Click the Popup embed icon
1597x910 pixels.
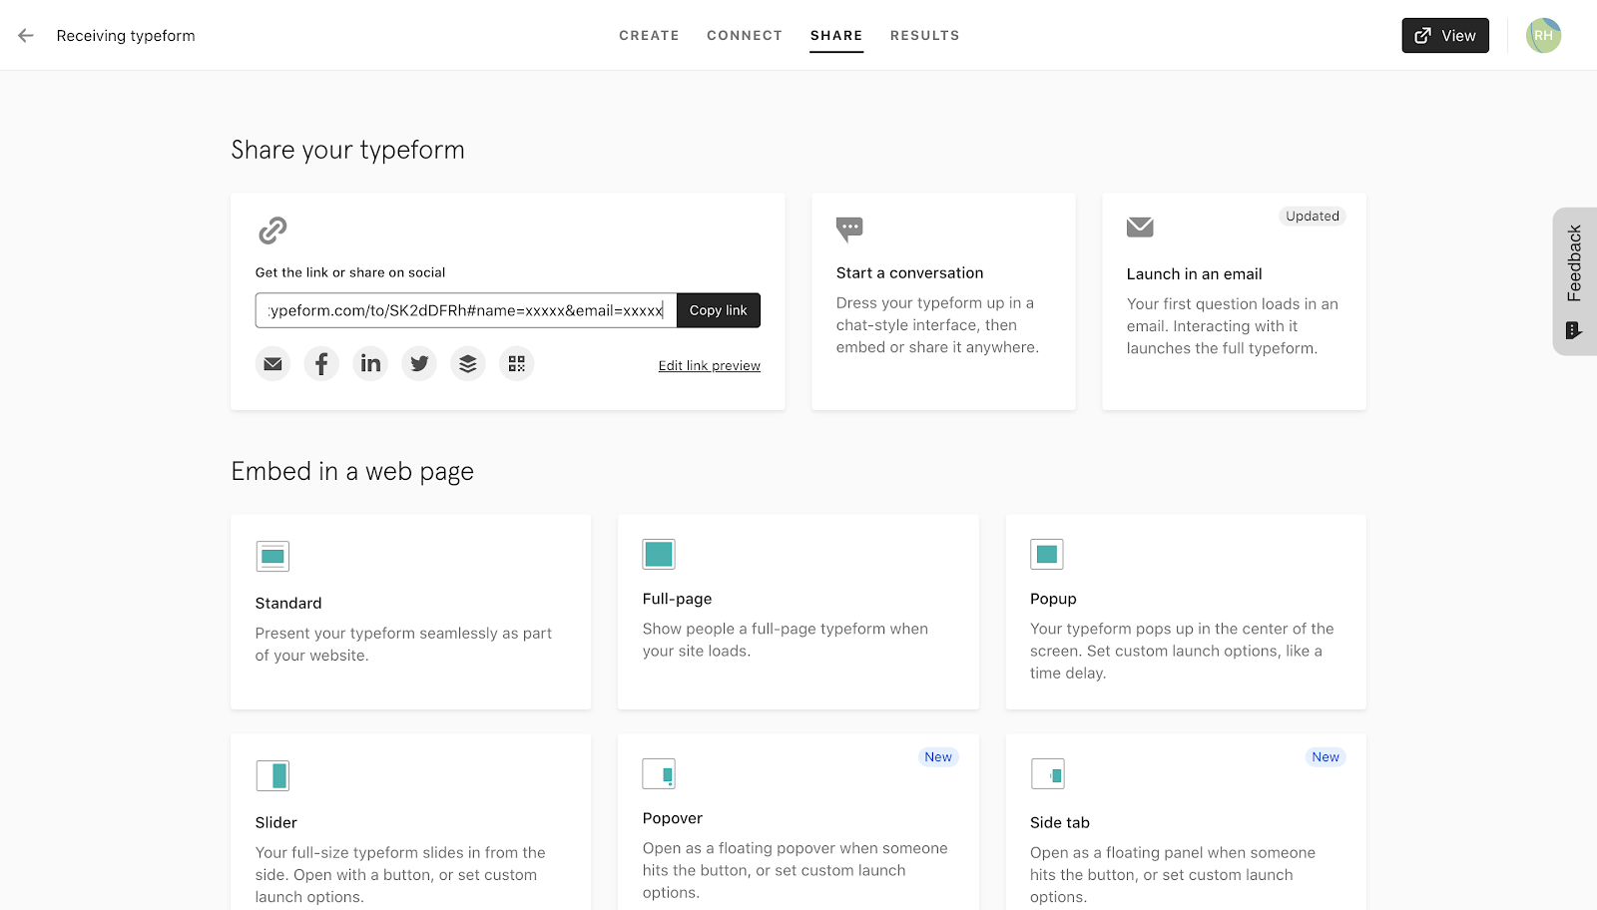pyautogui.click(x=1047, y=554)
